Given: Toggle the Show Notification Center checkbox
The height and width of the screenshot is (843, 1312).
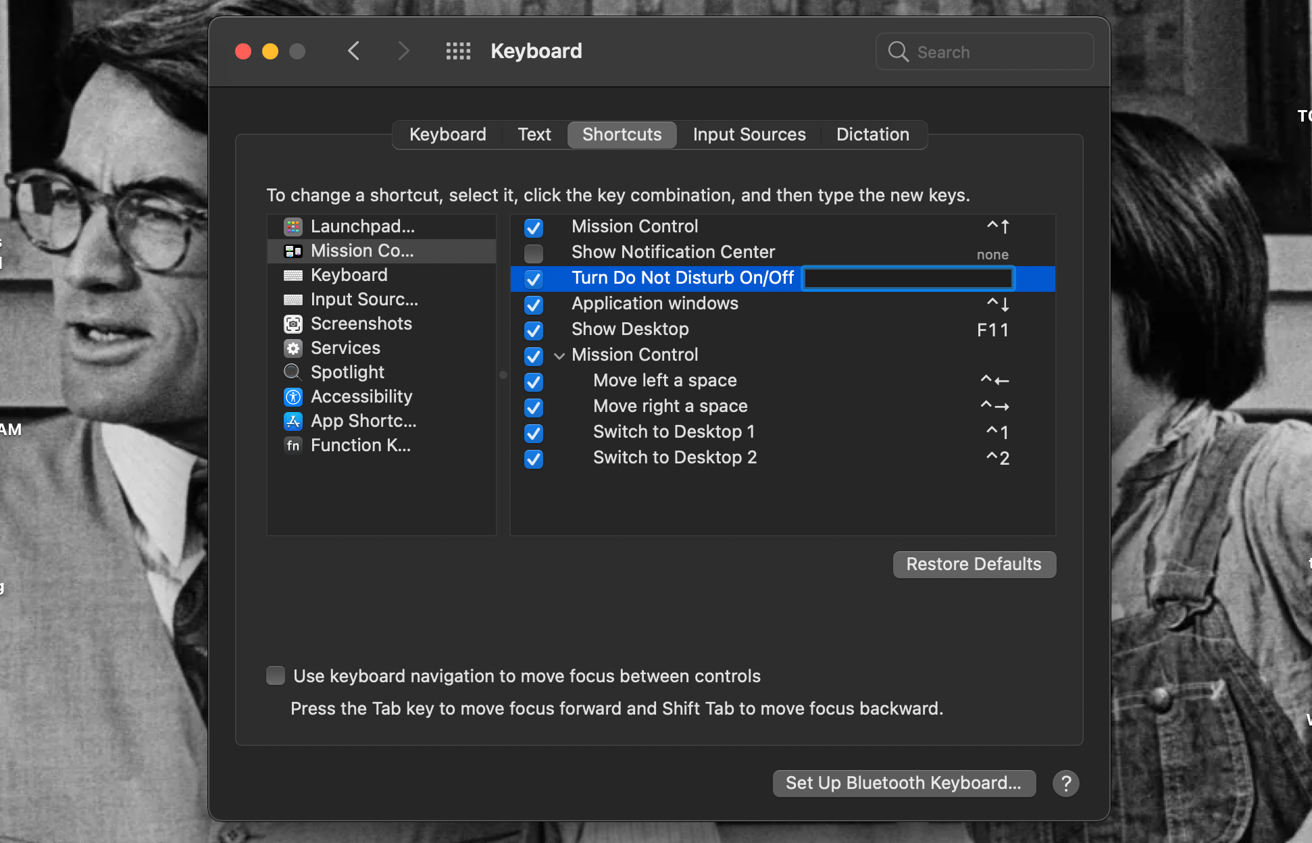Looking at the screenshot, I should [x=534, y=251].
